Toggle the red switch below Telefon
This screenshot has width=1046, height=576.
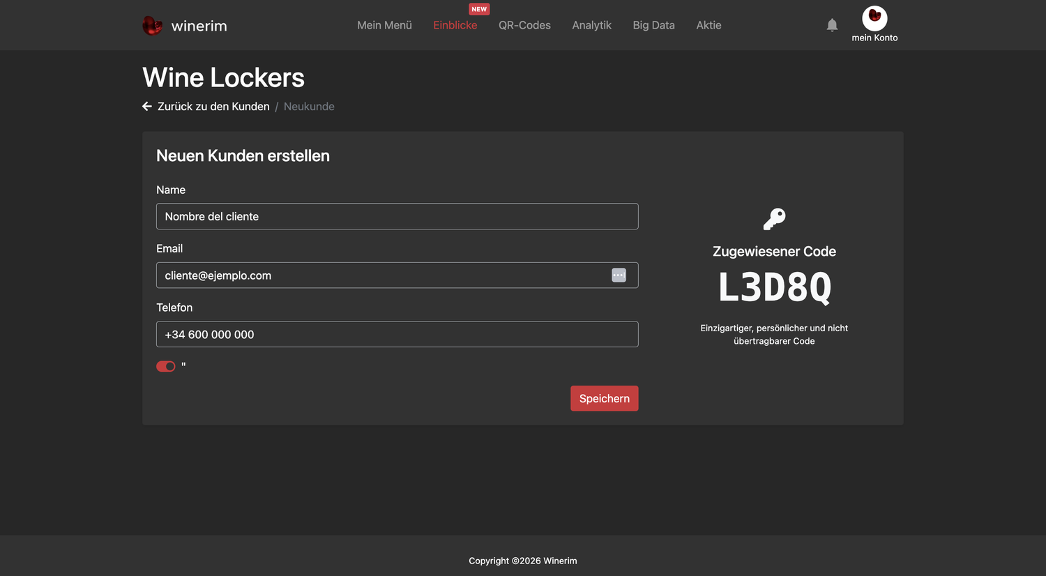click(x=166, y=366)
